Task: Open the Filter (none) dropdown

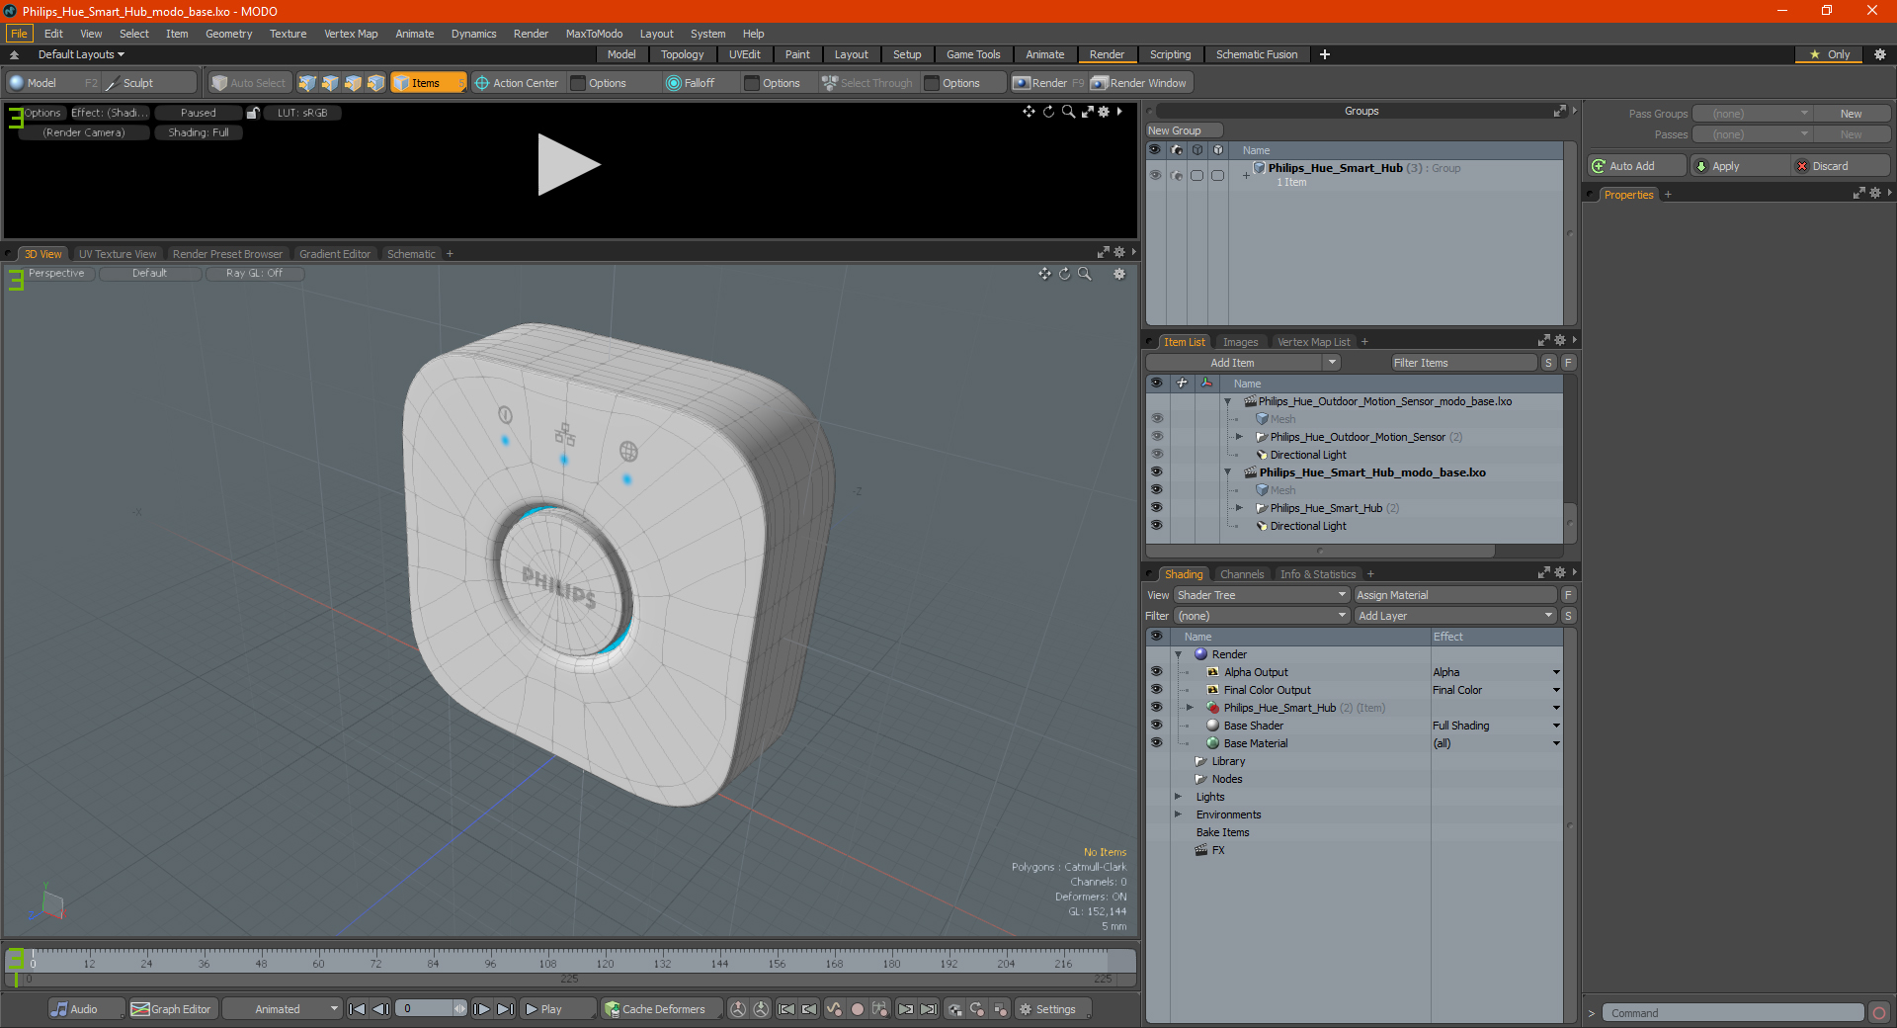Action: pyautogui.click(x=1261, y=616)
